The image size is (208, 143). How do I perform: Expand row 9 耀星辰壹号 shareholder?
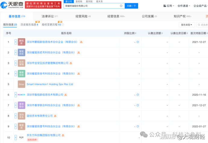point(16,126)
